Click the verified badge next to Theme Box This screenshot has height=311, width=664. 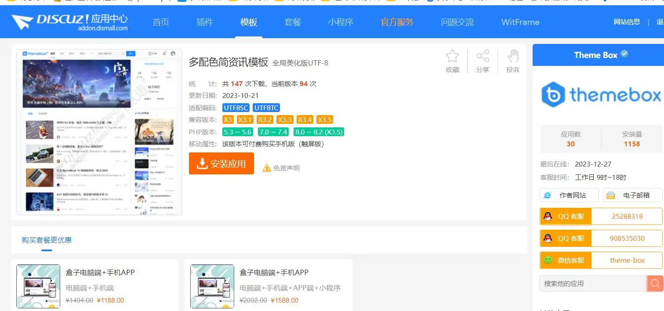624,54
